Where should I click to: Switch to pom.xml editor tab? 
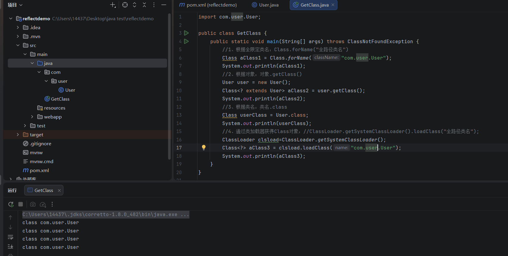pos(208,5)
